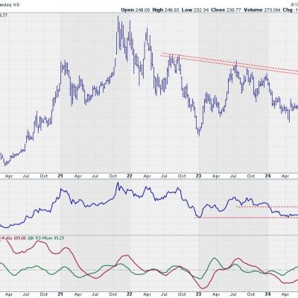Select the 24 year marker below price panel
This screenshot has width=298, height=298.
pos(267,176)
